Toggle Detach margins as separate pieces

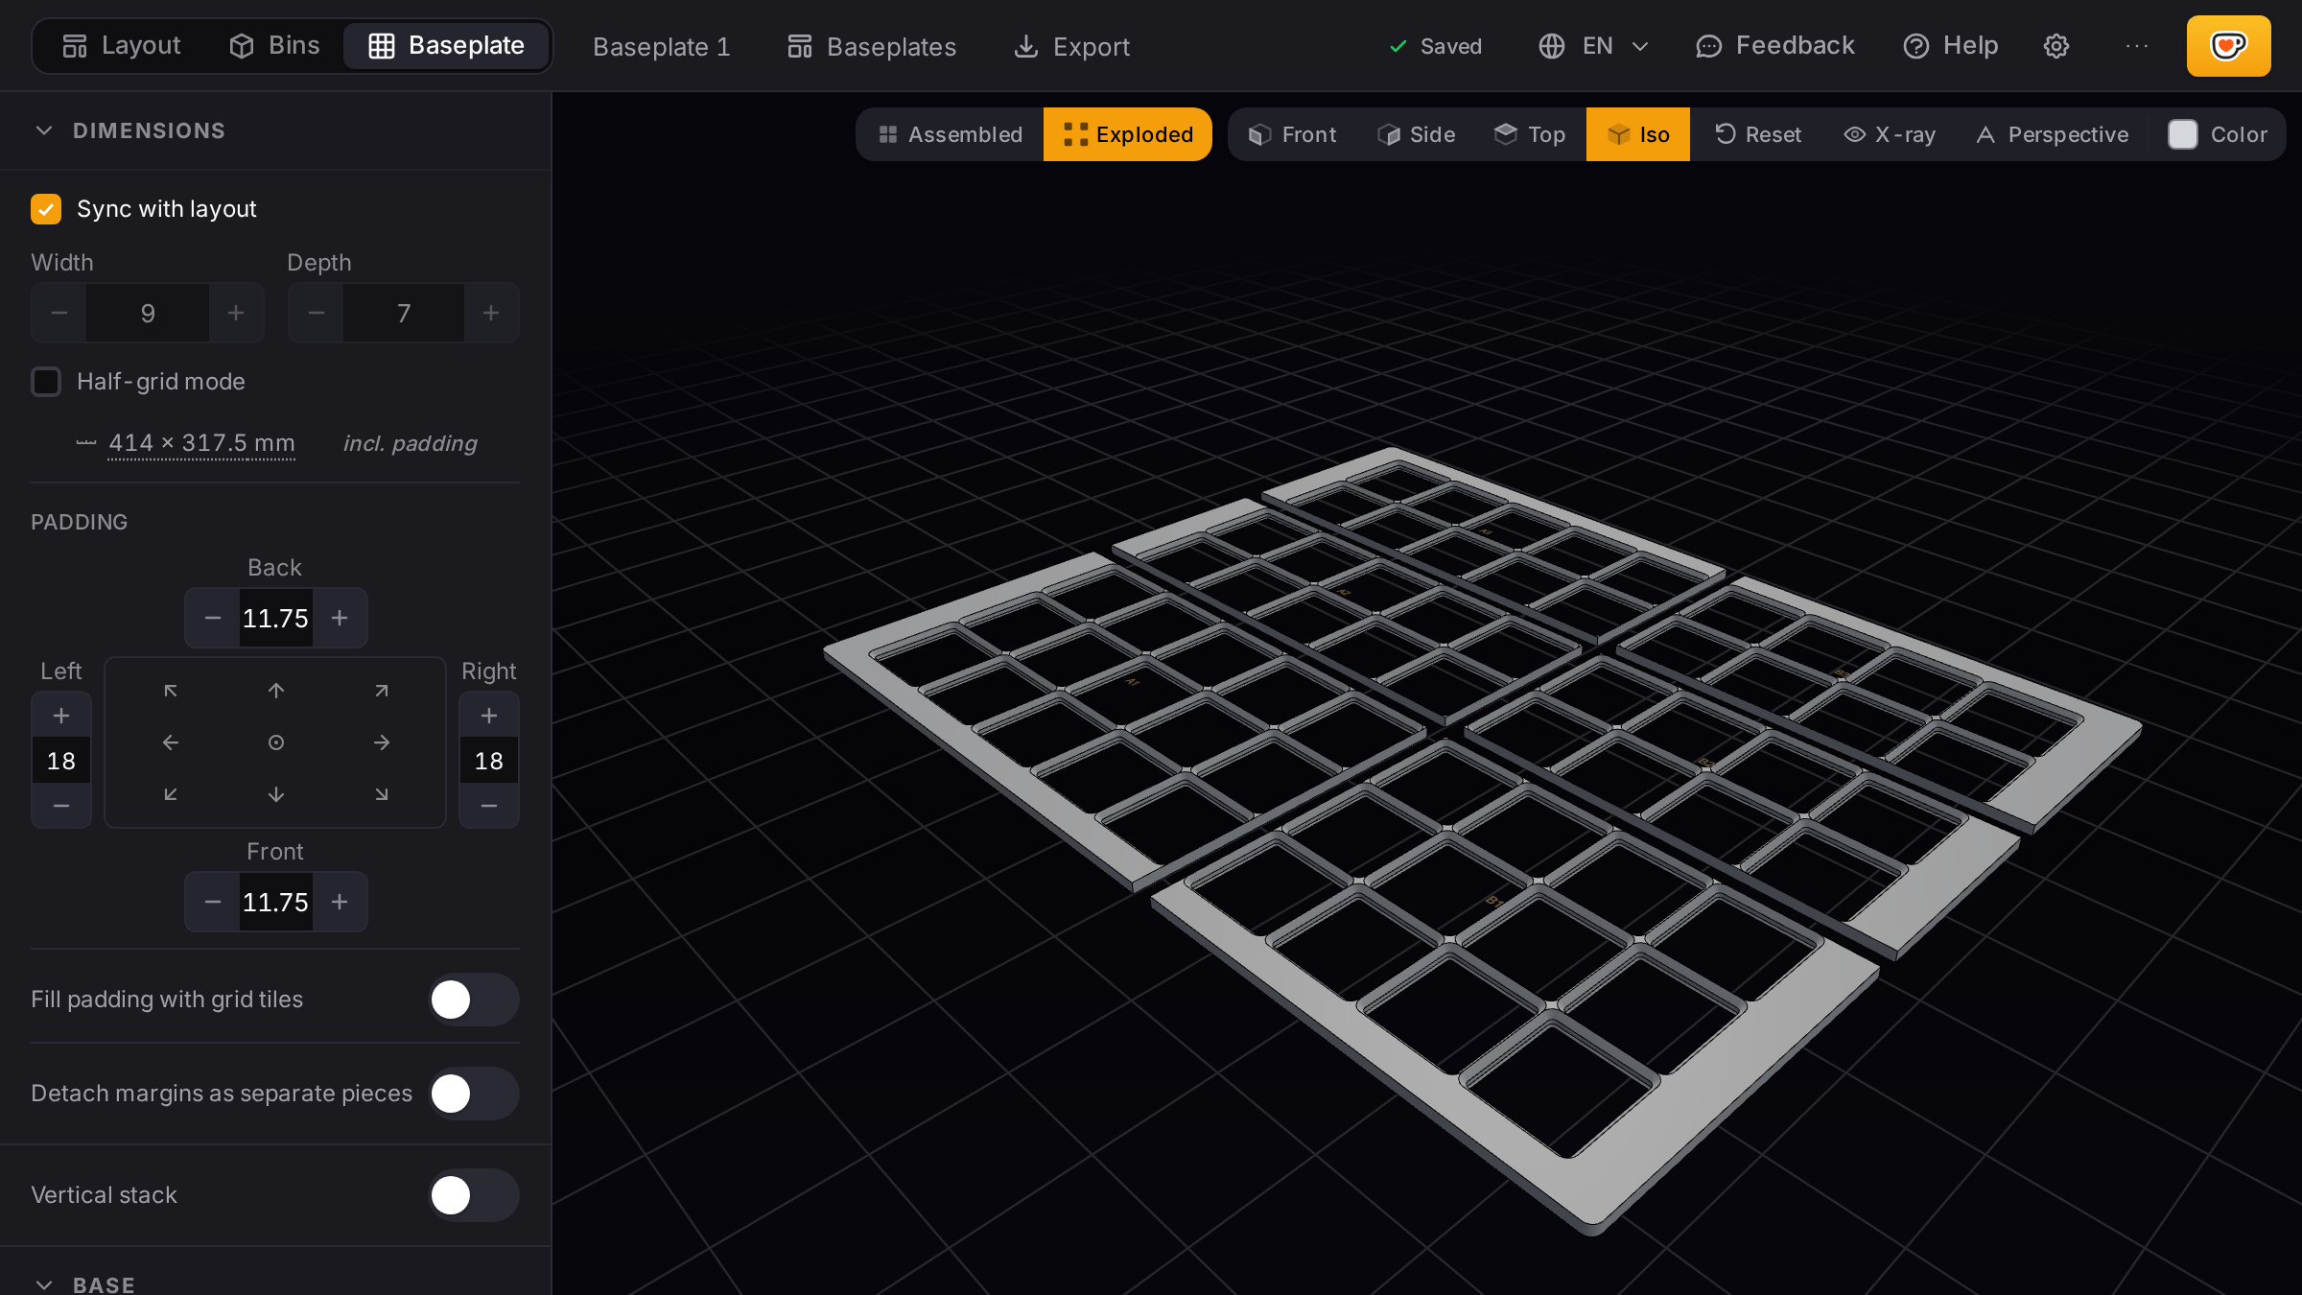pos(474,1094)
